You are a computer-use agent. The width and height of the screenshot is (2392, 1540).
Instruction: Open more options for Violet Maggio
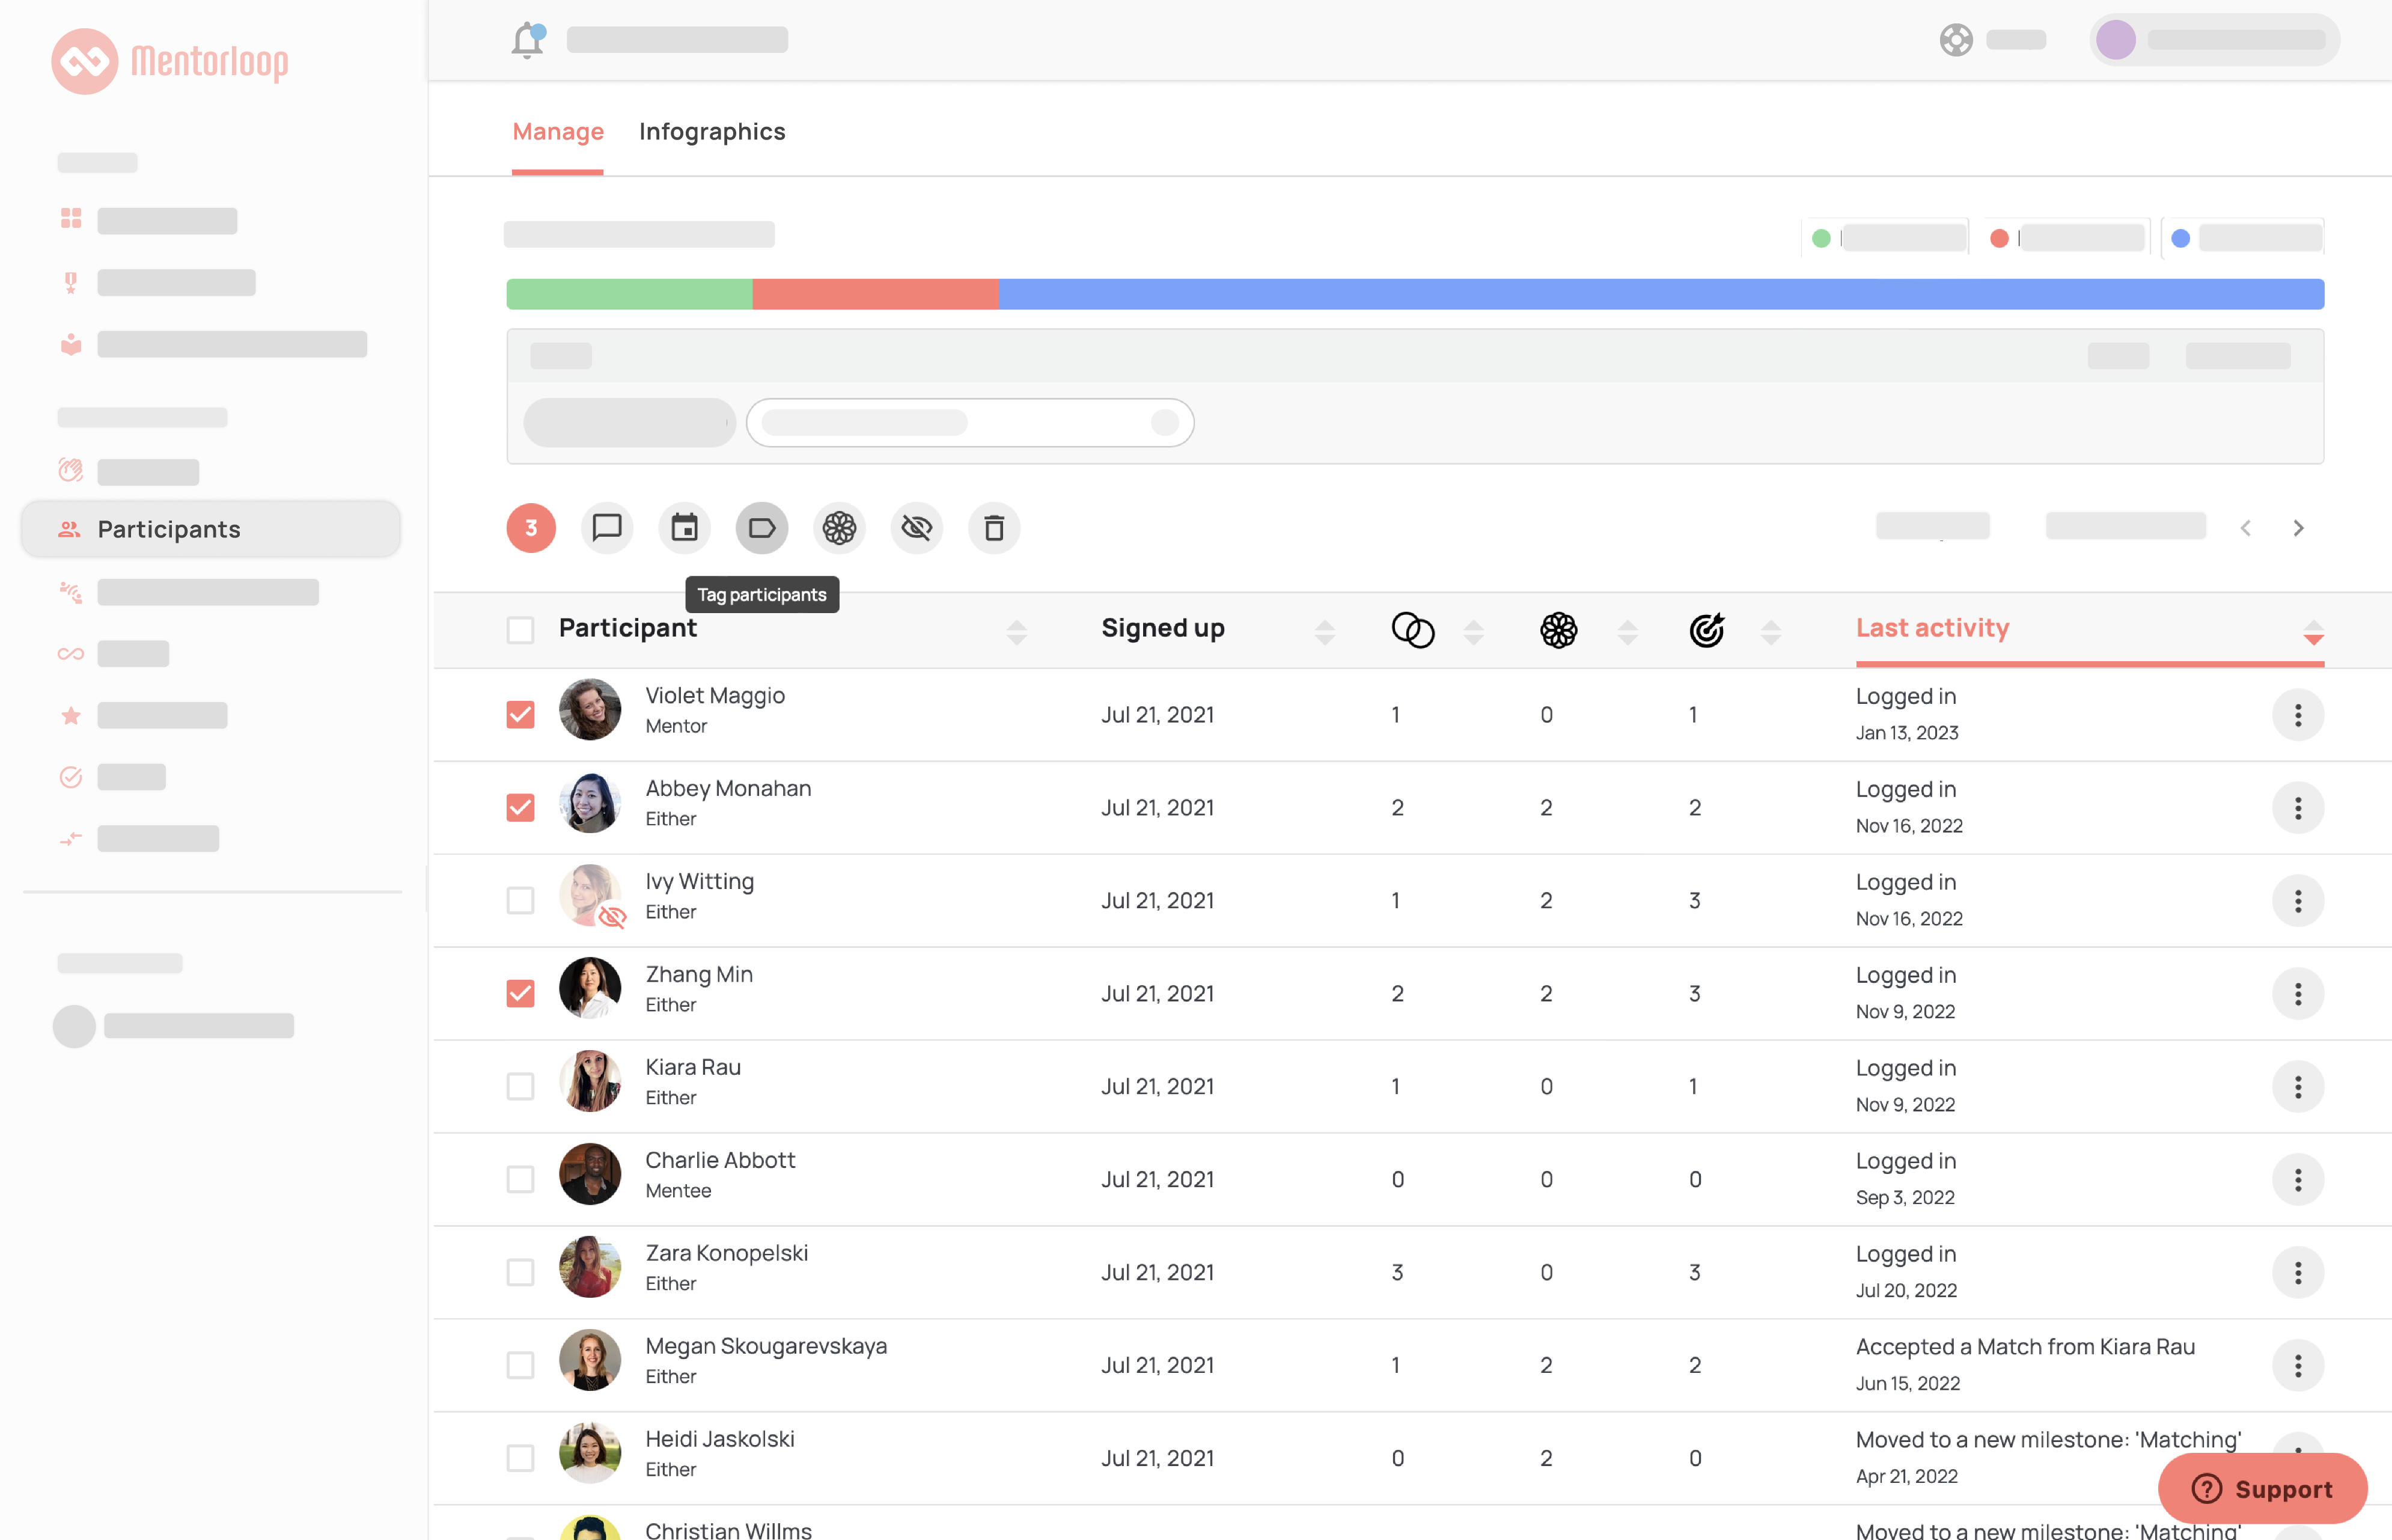coord(2297,715)
